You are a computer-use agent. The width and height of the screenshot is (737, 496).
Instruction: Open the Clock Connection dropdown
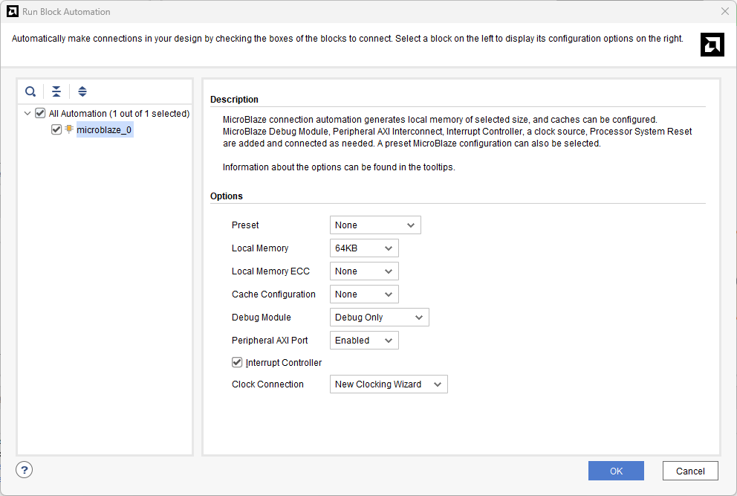[x=389, y=384]
